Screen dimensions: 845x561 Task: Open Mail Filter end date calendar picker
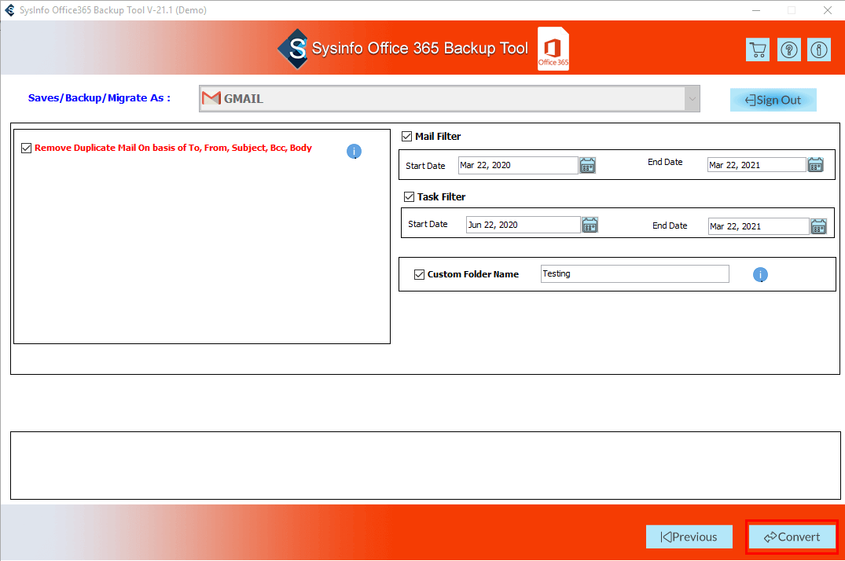coord(815,165)
